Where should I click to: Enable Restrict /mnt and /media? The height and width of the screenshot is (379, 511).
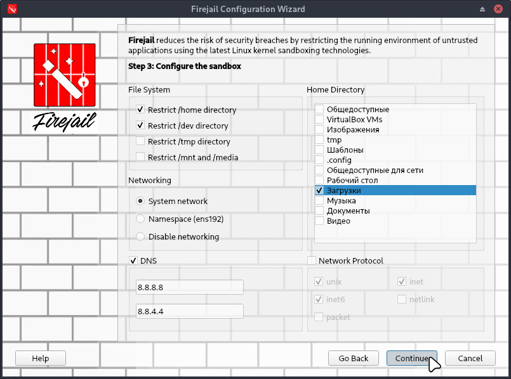(x=140, y=157)
